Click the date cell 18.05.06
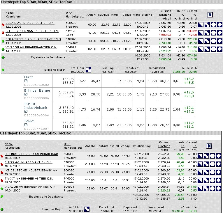 pos(124,94)
